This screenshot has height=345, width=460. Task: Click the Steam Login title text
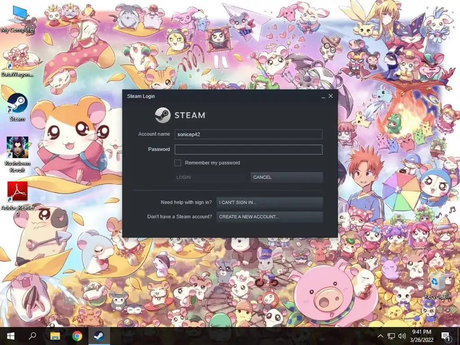click(141, 96)
